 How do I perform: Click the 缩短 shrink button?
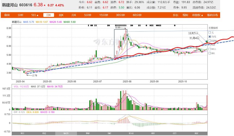coord(185,15)
